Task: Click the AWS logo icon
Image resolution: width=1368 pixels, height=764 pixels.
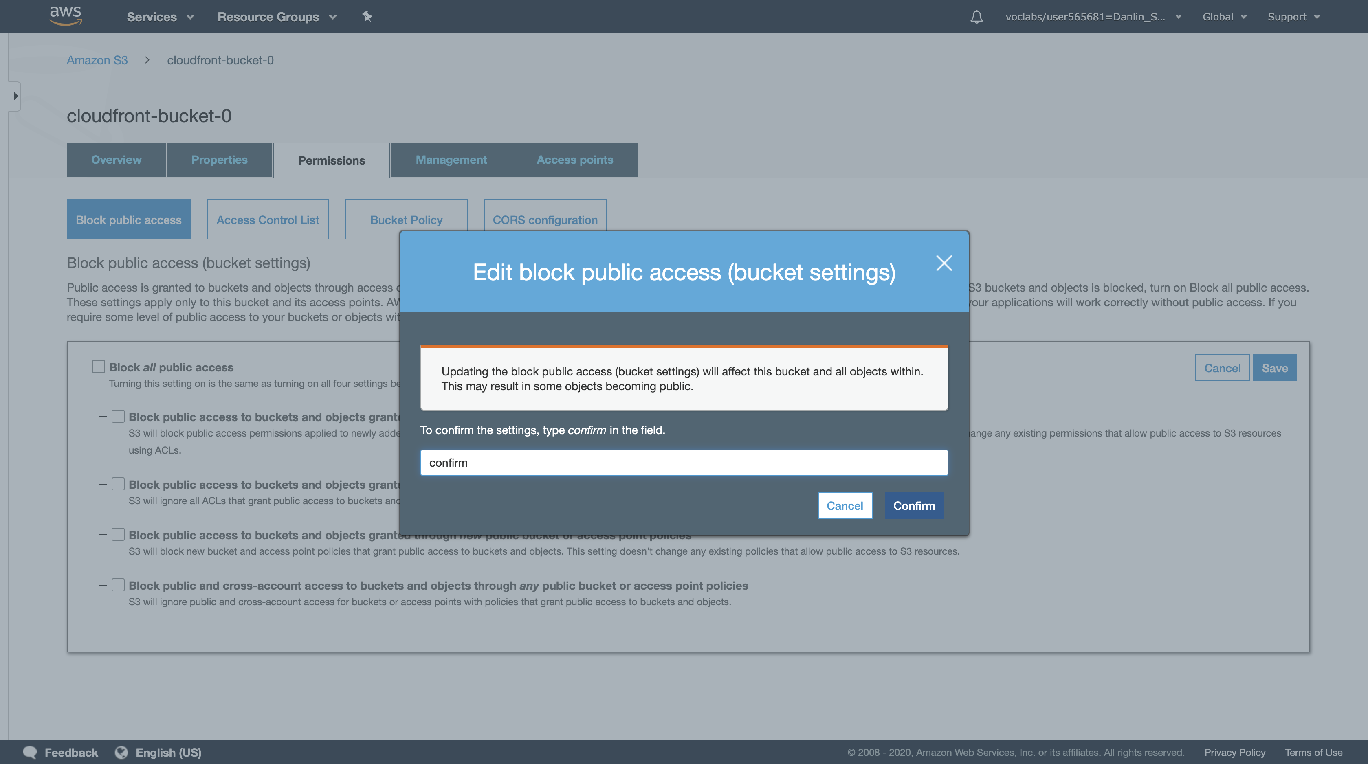Action: coord(65,15)
